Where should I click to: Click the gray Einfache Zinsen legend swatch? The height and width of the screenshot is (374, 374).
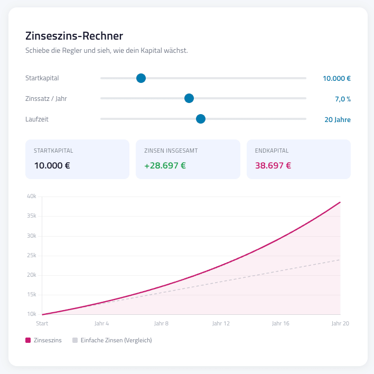[x=75, y=340]
